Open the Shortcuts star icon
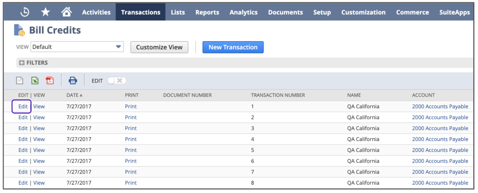This screenshot has width=478, height=193. [x=45, y=12]
